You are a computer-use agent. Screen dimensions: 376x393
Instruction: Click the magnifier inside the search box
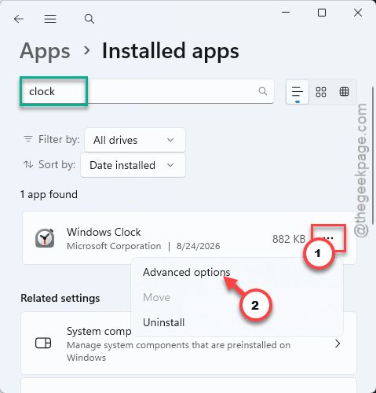coord(263,91)
